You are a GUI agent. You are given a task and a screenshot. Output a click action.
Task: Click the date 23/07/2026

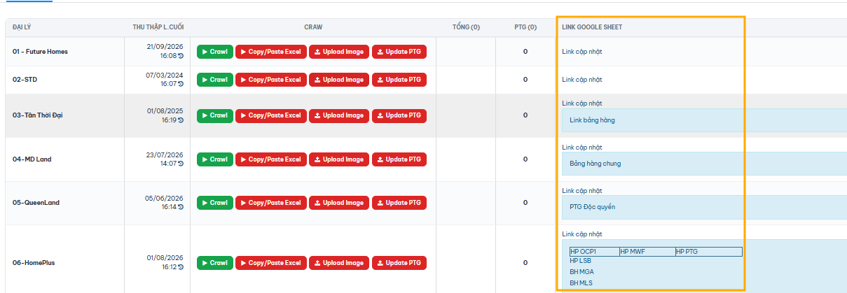pyautogui.click(x=165, y=155)
